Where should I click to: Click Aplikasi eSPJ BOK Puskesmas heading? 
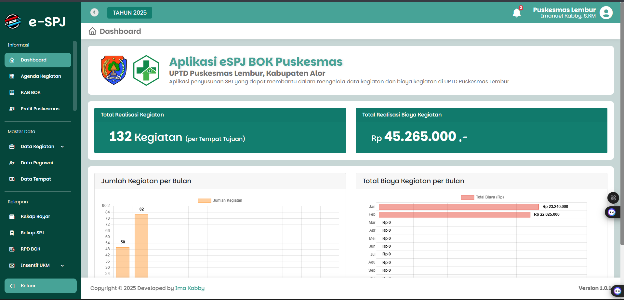(256, 61)
